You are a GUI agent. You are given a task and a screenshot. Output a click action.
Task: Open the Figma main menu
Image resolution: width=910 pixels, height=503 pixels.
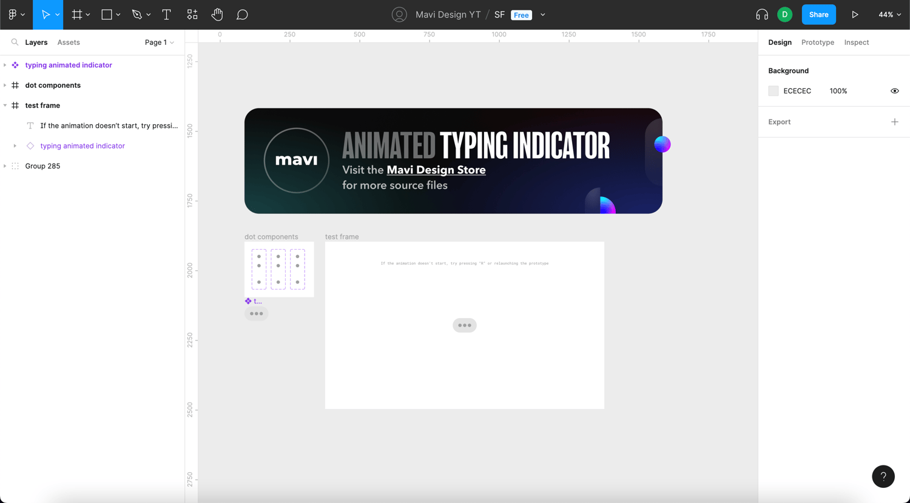click(x=12, y=15)
